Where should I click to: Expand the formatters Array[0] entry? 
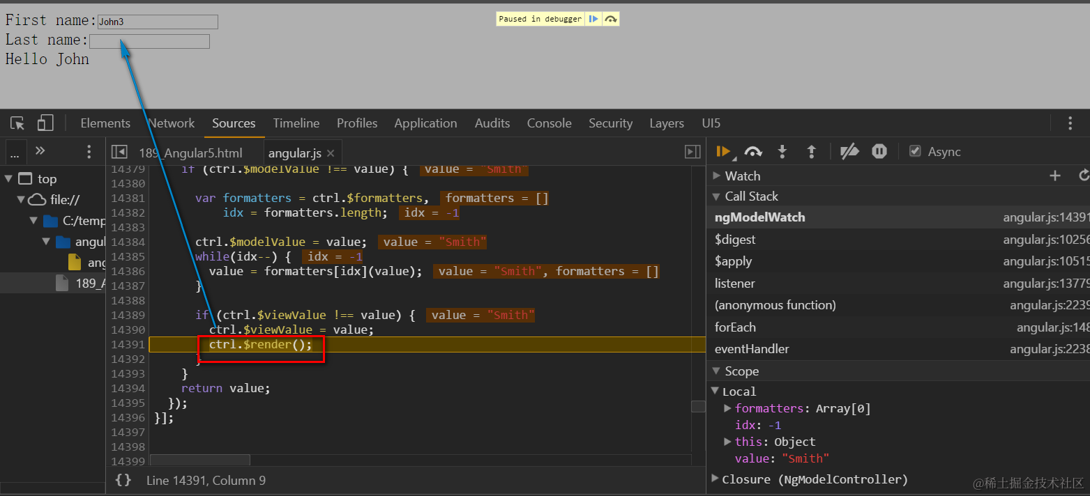point(727,408)
